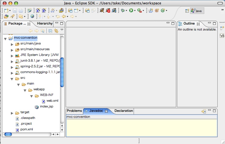
Task: Select the web.xml file
Action: tap(52, 101)
